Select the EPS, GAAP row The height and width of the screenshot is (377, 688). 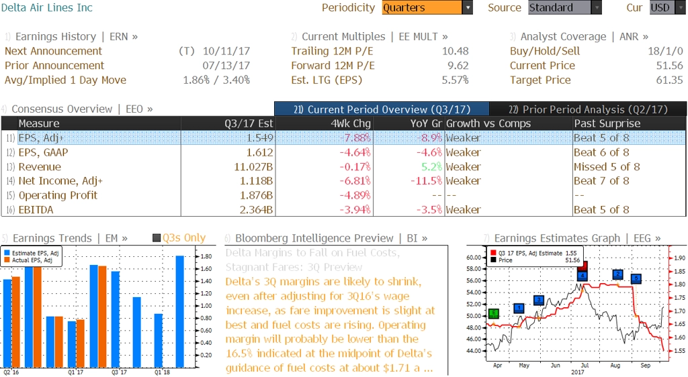pyautogui.click(x=343, y=152)
